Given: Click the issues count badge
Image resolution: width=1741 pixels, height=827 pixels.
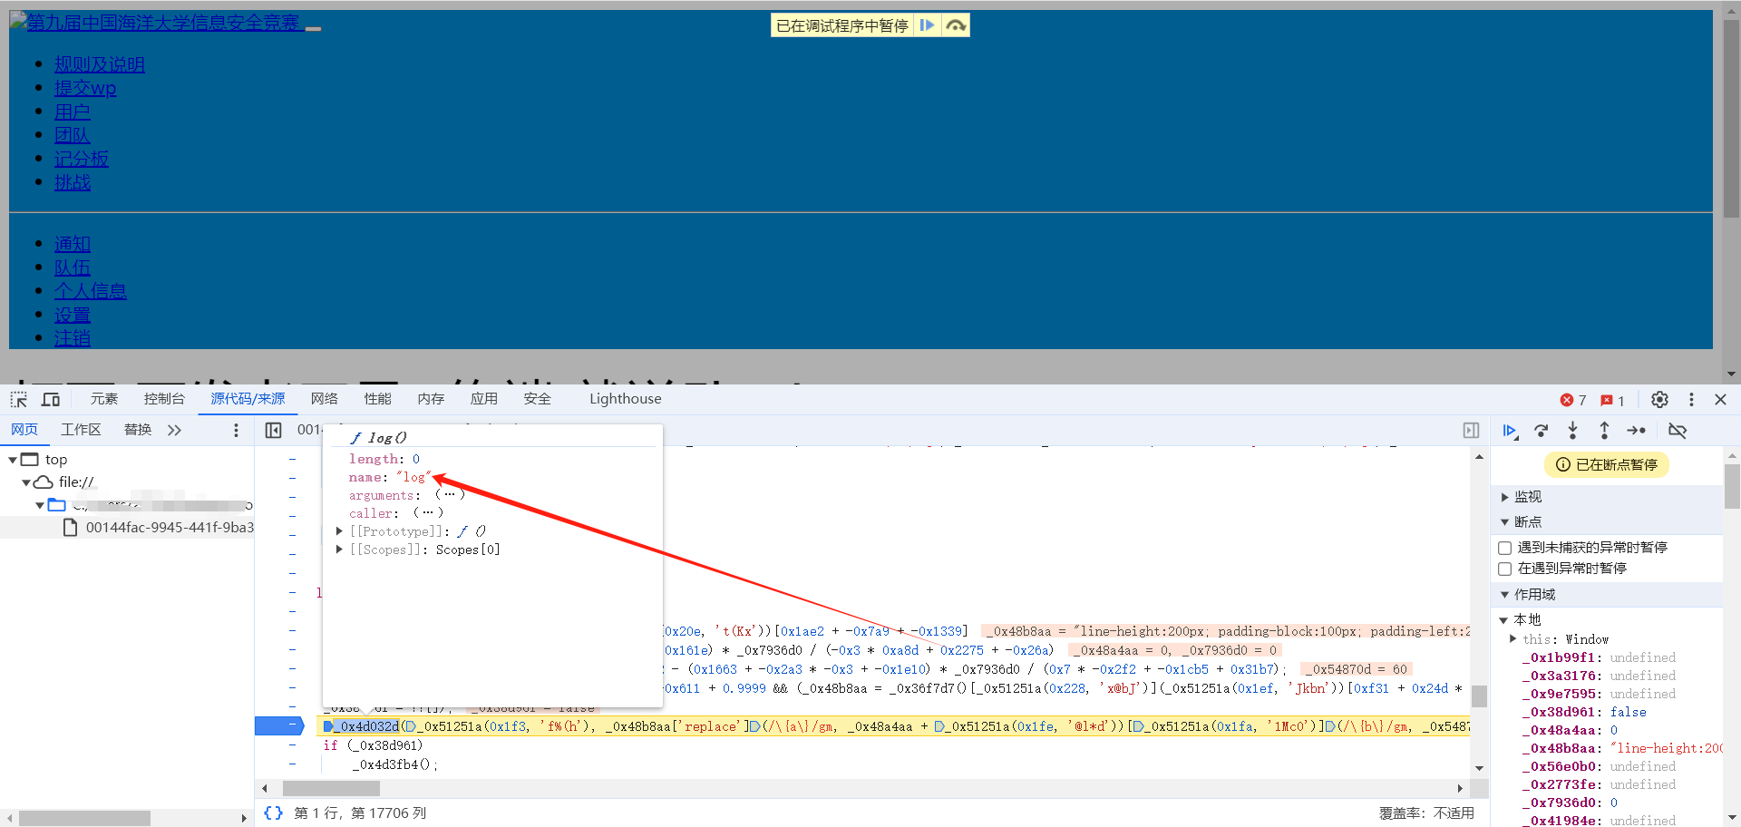Looking at the screenshot, I should 1612,400.
